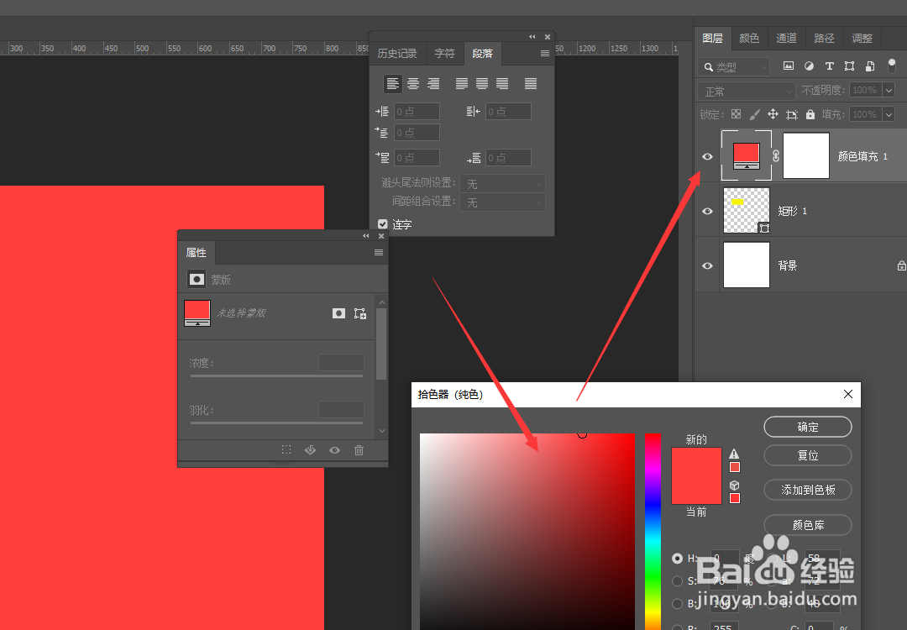Click web-safe cube icon in color picker

pos(735,485)
